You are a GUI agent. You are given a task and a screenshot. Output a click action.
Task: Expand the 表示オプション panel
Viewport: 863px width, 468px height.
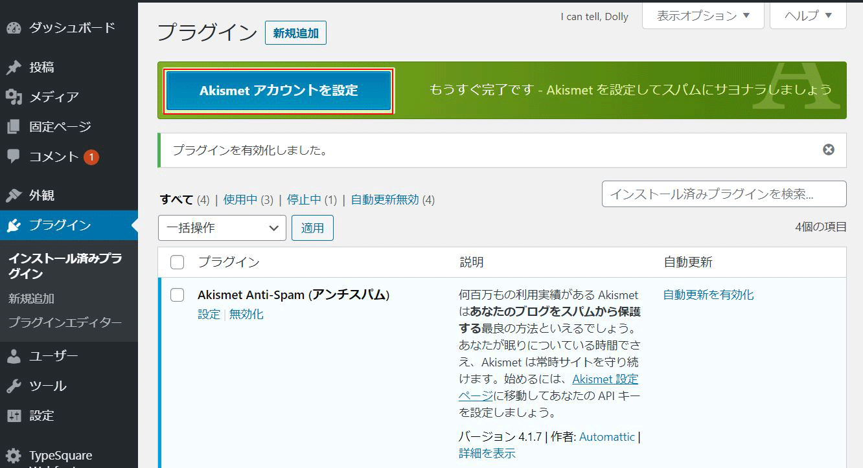coord(702,16)
